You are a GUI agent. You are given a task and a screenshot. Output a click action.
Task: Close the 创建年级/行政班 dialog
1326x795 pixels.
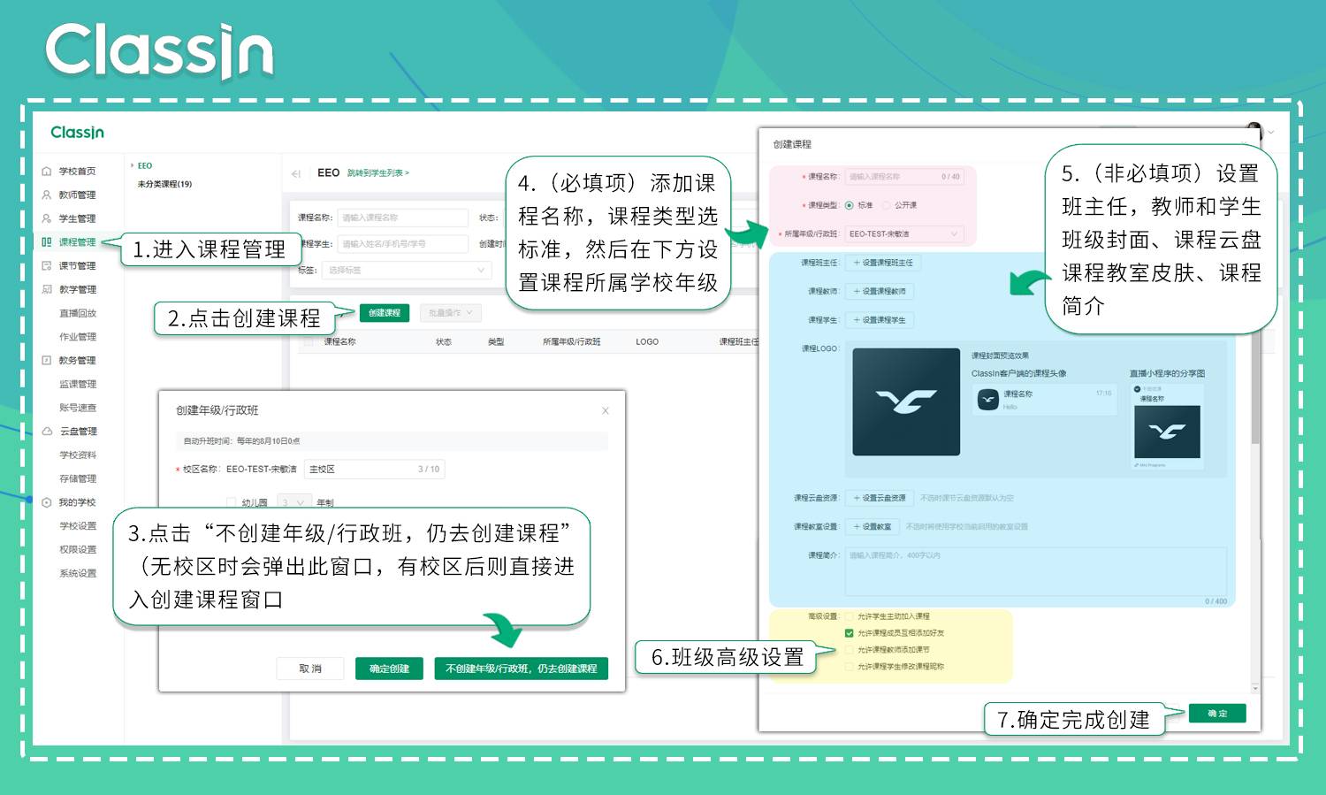click(606, 410)
